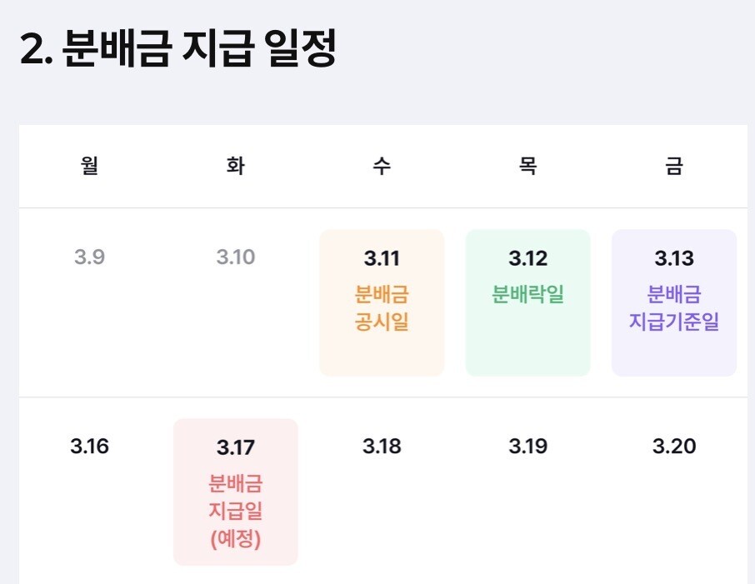Screen dimensions: 755x584
Task: Click the 분배금 지급 일정 heading
Action: [x=177, y=52]
